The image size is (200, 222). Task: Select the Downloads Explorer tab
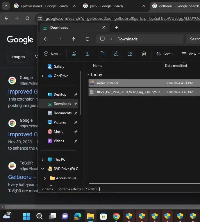tap(75, 28)
